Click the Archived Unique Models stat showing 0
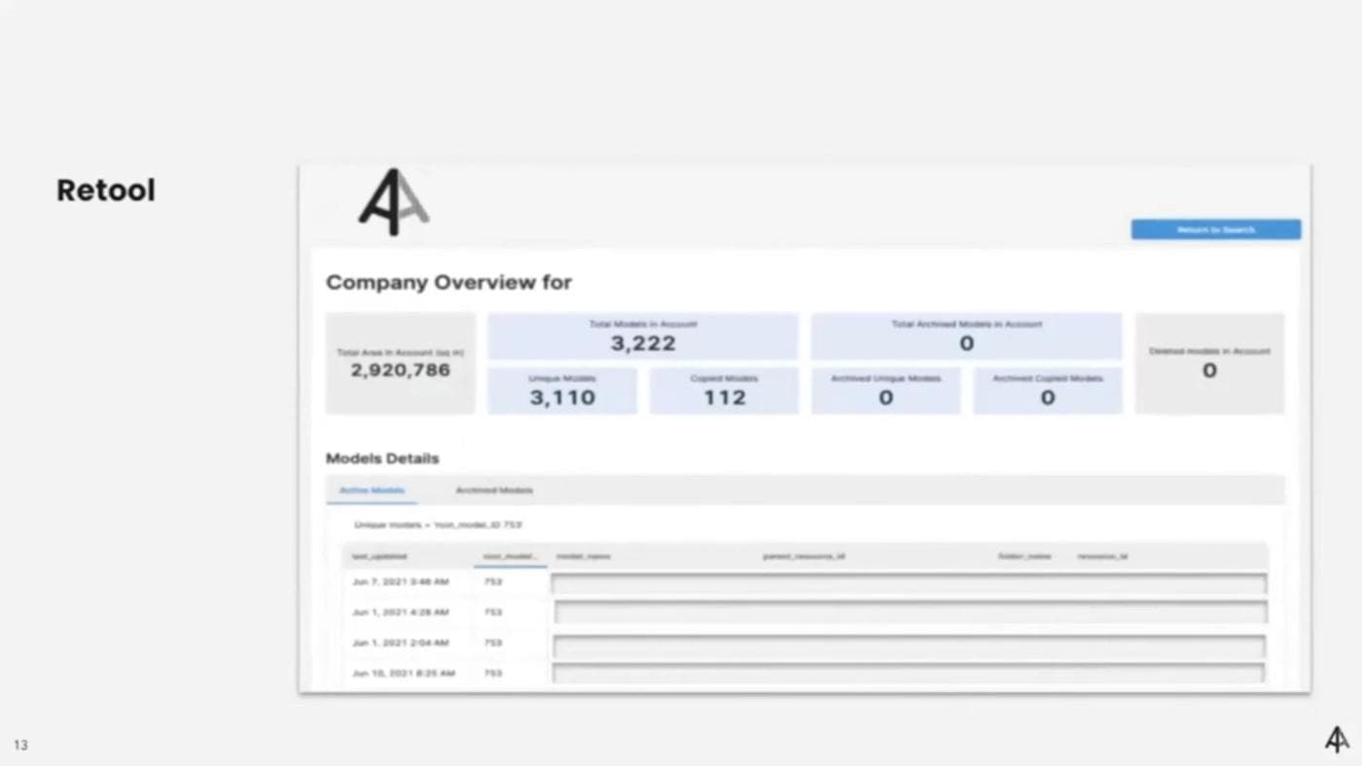Screen dimensions: 1362x766 pyautogui.click(x=885, y=390)
